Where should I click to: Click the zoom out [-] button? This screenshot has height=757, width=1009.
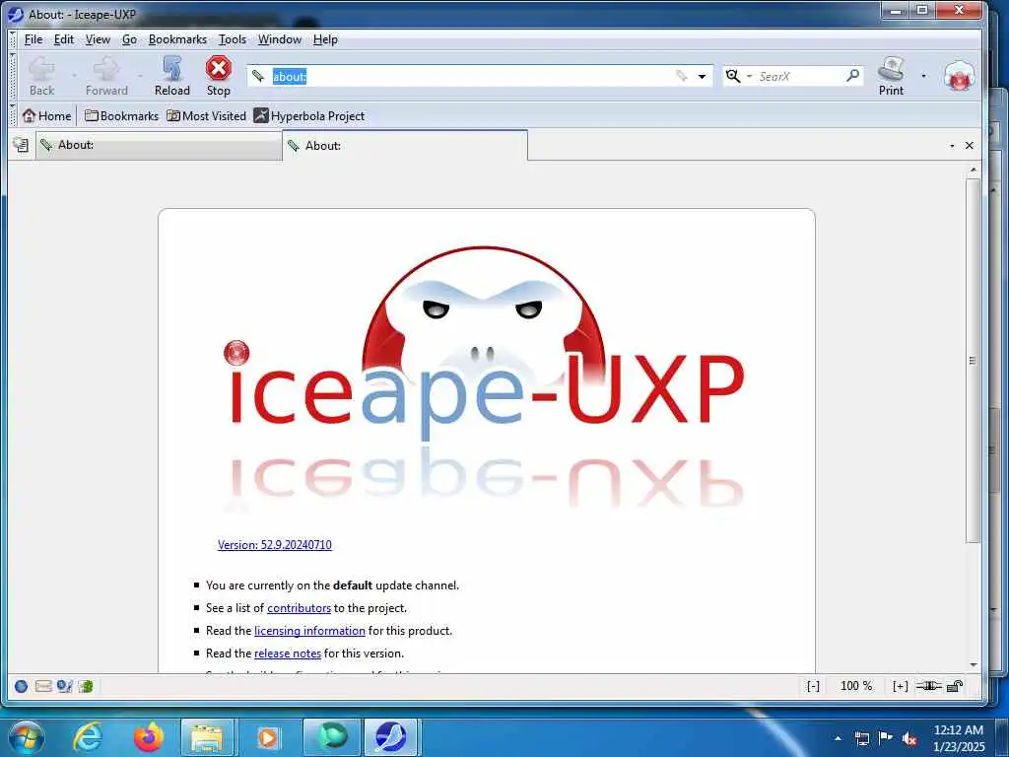coord(813,686)
